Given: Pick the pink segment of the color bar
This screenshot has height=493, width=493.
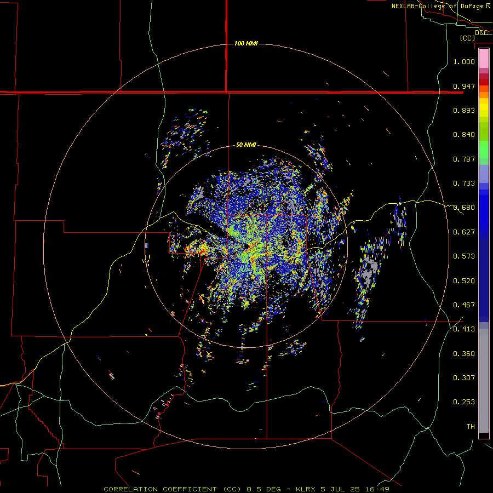Looking at the screenshot, I should pos(484,59).
